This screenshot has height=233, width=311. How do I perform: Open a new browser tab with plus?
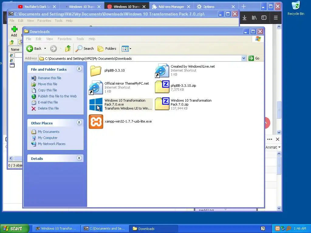click(x=244, y=7)
